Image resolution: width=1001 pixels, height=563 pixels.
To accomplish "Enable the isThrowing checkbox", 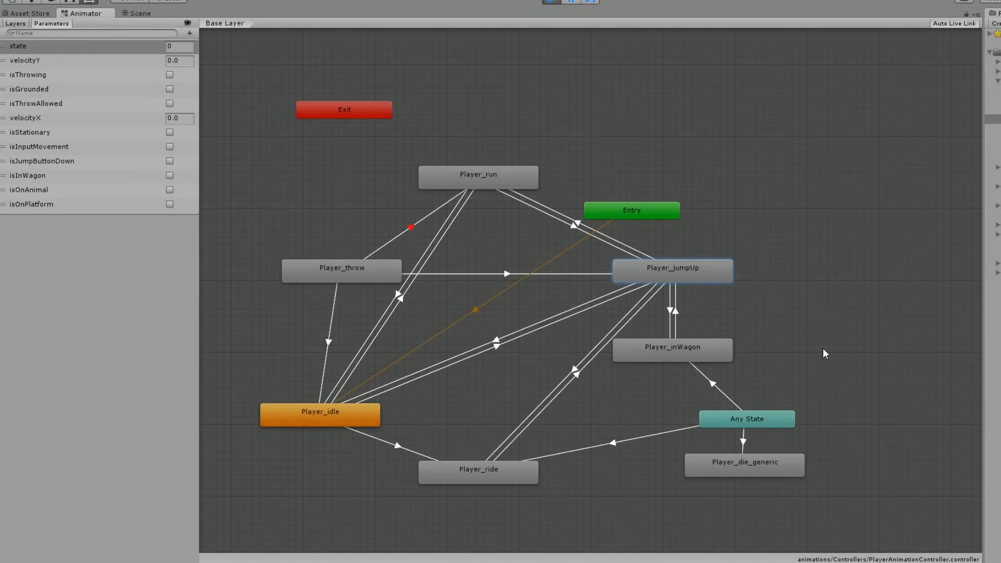I will (x=169, y=75).
